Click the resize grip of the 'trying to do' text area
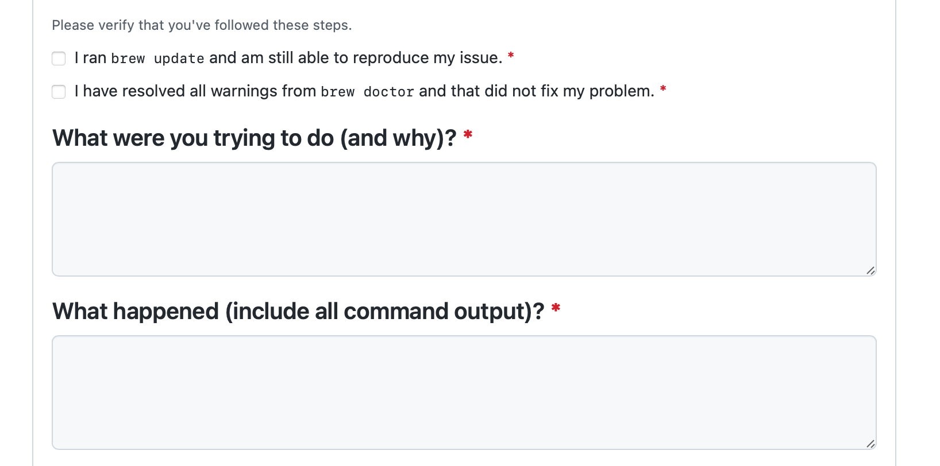This screenshot has height=466, width=940. click(x=870, y=270)
